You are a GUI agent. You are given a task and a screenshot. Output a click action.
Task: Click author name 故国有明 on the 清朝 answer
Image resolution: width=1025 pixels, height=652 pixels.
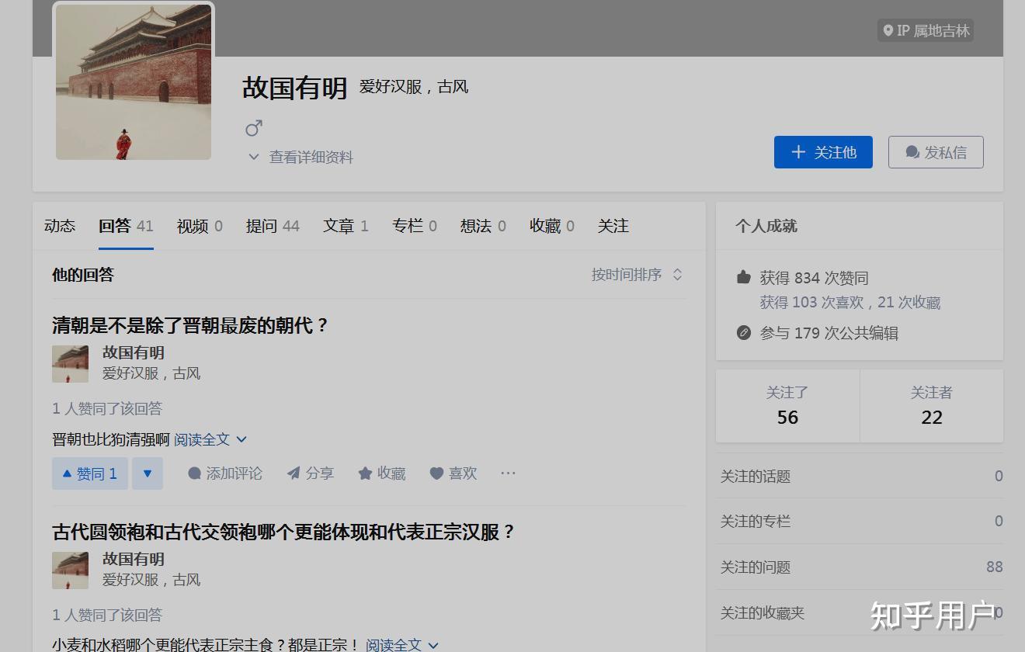tap(134, 353)
